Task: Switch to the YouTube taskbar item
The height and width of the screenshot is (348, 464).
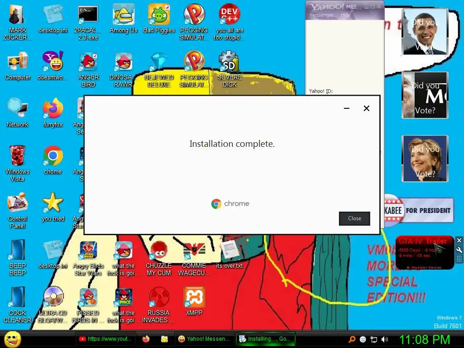Action: point(106,339)
